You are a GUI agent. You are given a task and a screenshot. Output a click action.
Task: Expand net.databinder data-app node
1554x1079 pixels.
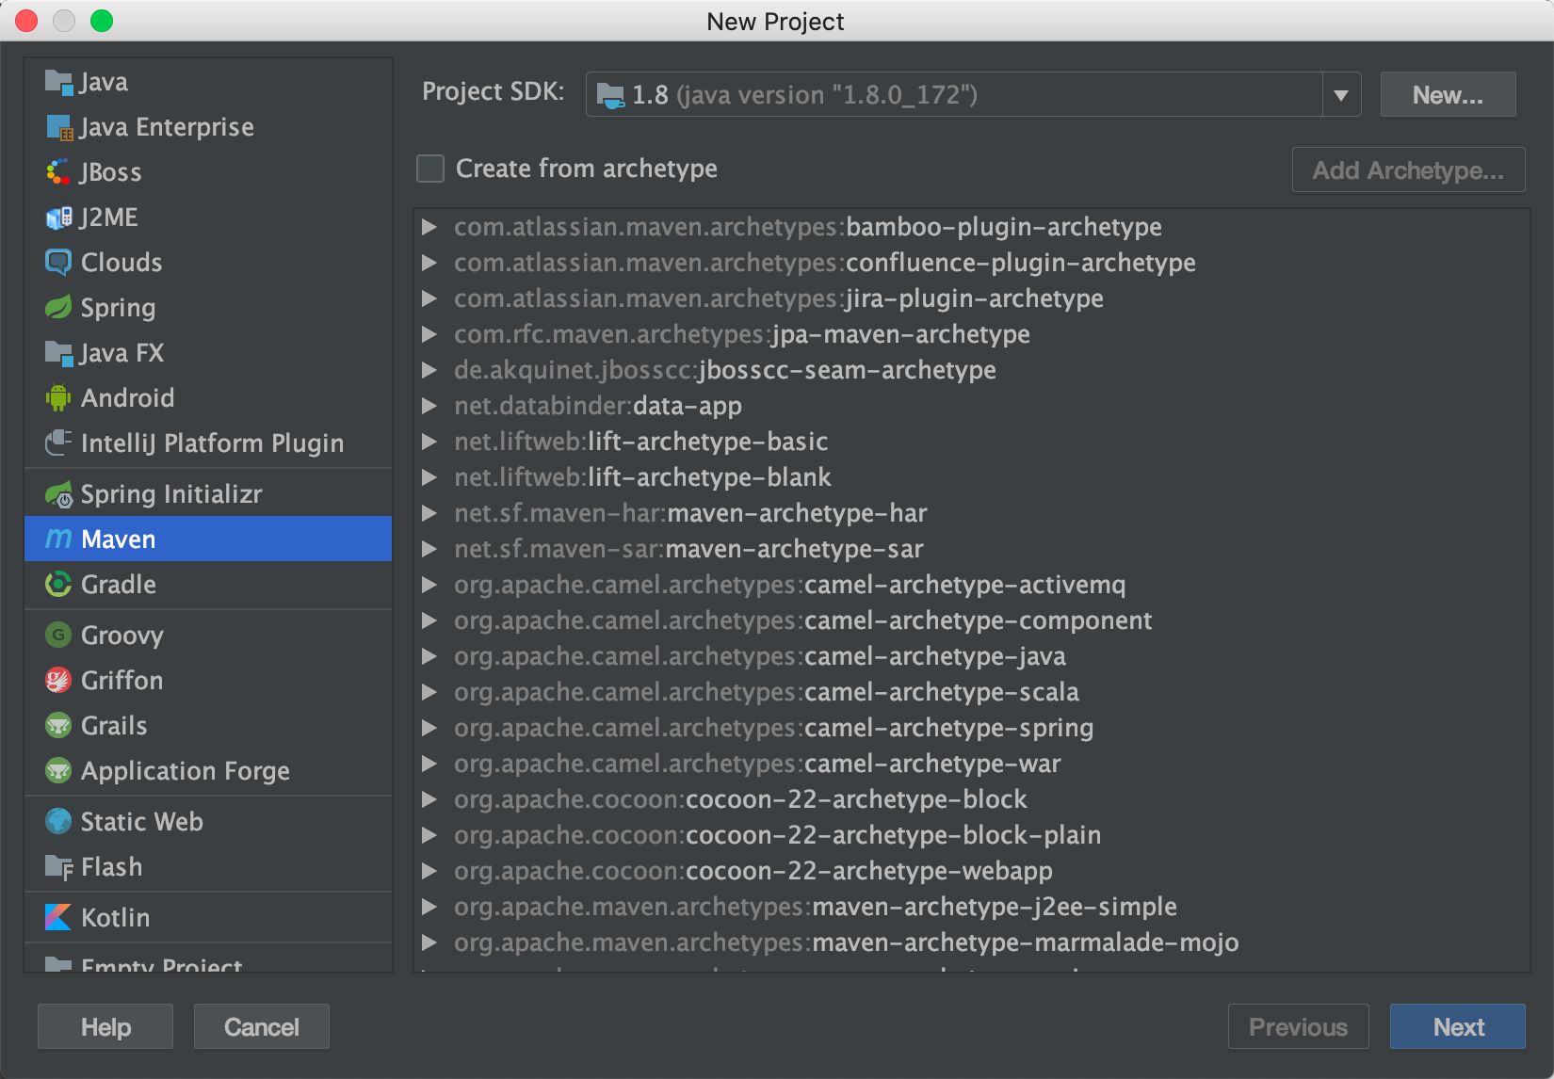(429, 406)
